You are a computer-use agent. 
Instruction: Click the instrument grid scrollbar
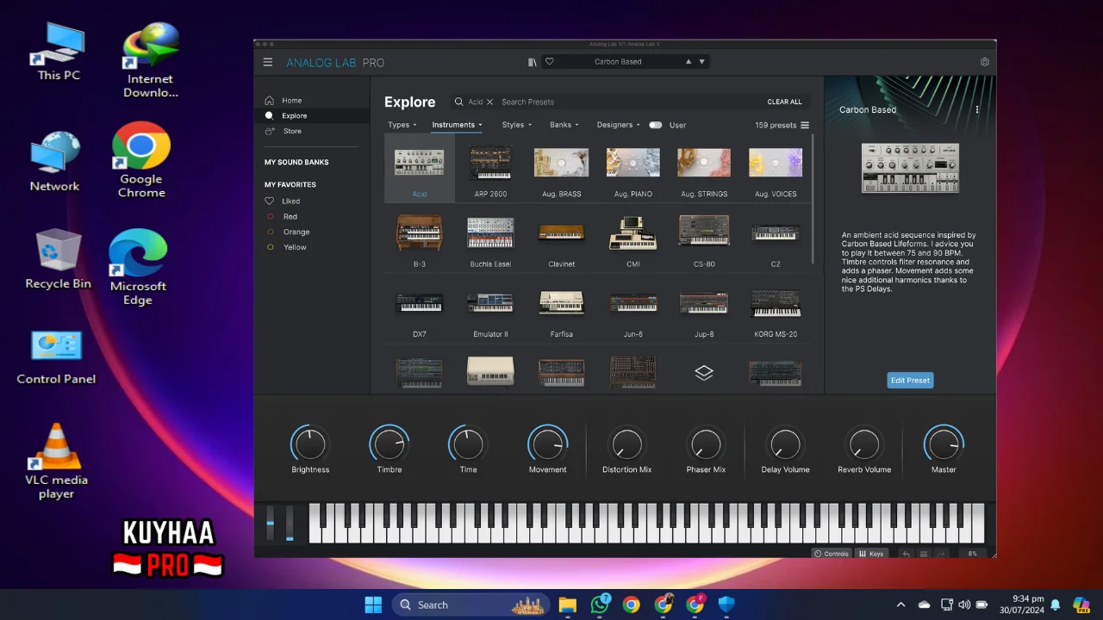click(x=813, y=198)
